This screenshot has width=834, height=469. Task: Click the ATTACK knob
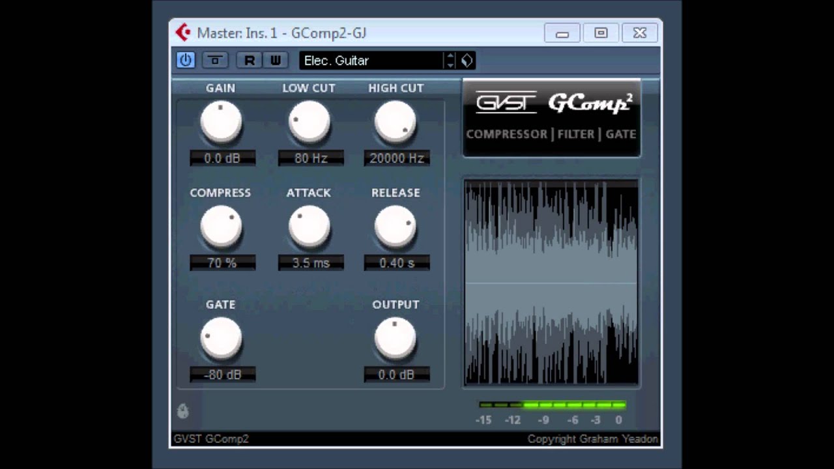coord(309,227)
